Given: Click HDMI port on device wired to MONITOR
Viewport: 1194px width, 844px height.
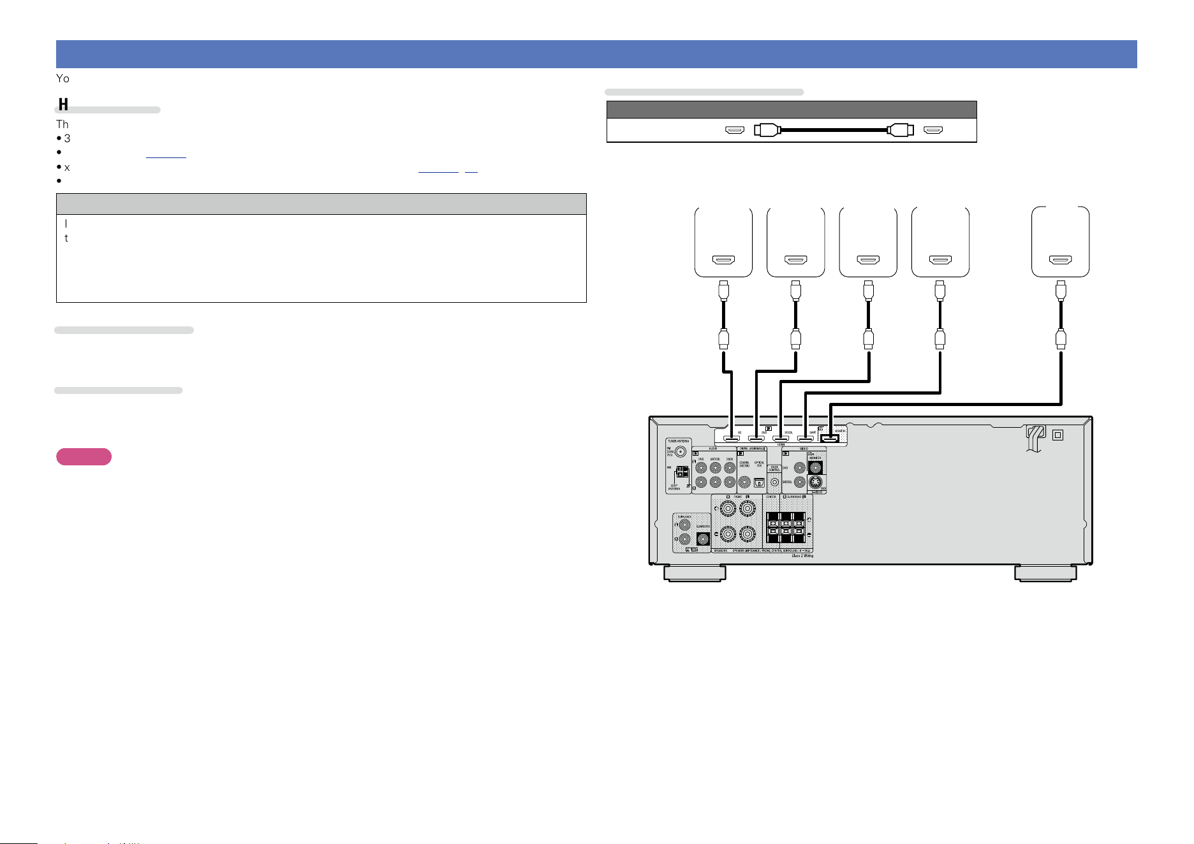Looking at the screenshot, I should coord(1061,259).
